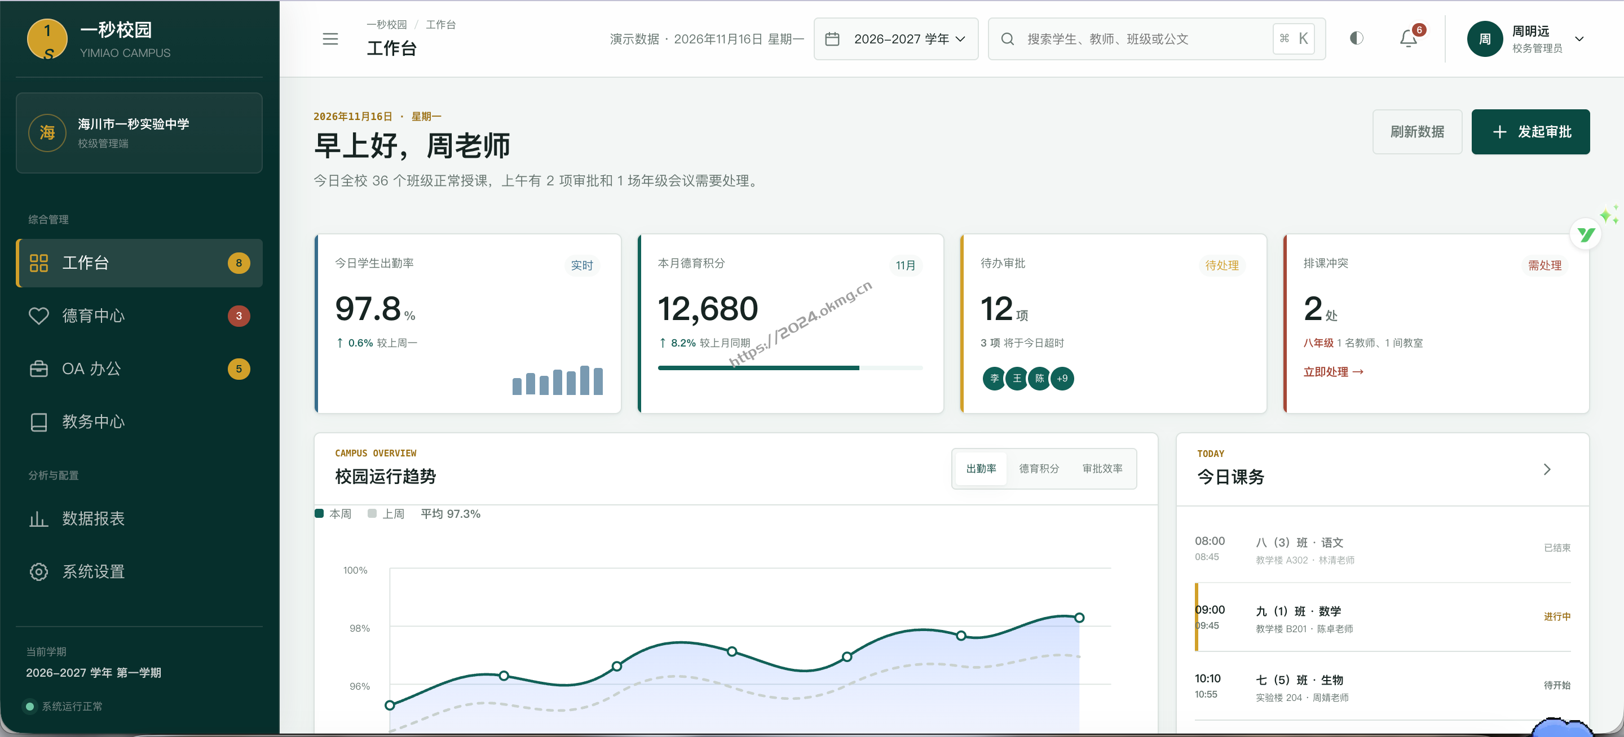Toggle the 上周 legend swatch
Image resolution: width=1624 pixels, height=737 pixels.
372,513
